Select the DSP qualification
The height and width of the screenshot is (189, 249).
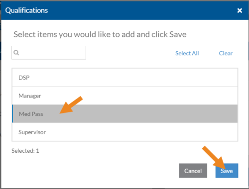pos(125,78)
